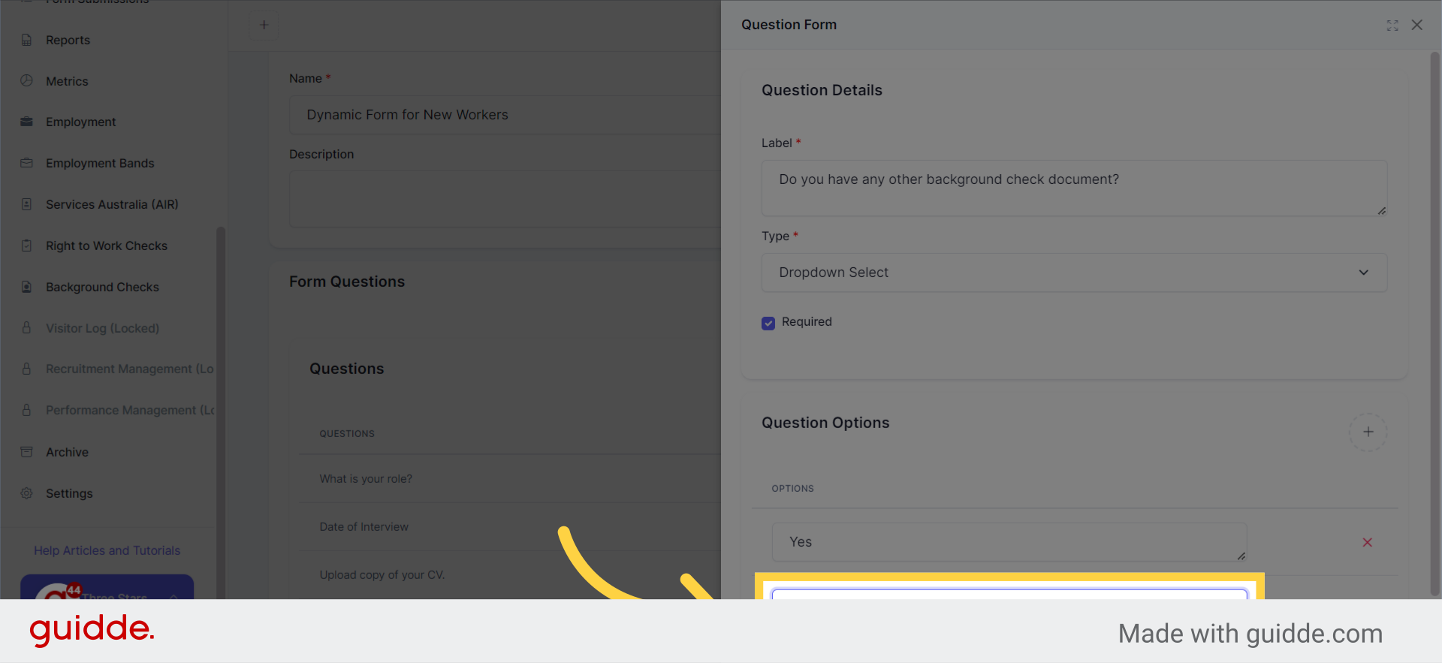Click the Label text field
This screenshot has width=1442, height=663.
(x=1074, y=188)
